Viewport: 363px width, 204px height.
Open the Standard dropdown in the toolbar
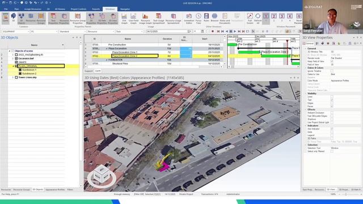pyautogui.click(x=72, y=32)
